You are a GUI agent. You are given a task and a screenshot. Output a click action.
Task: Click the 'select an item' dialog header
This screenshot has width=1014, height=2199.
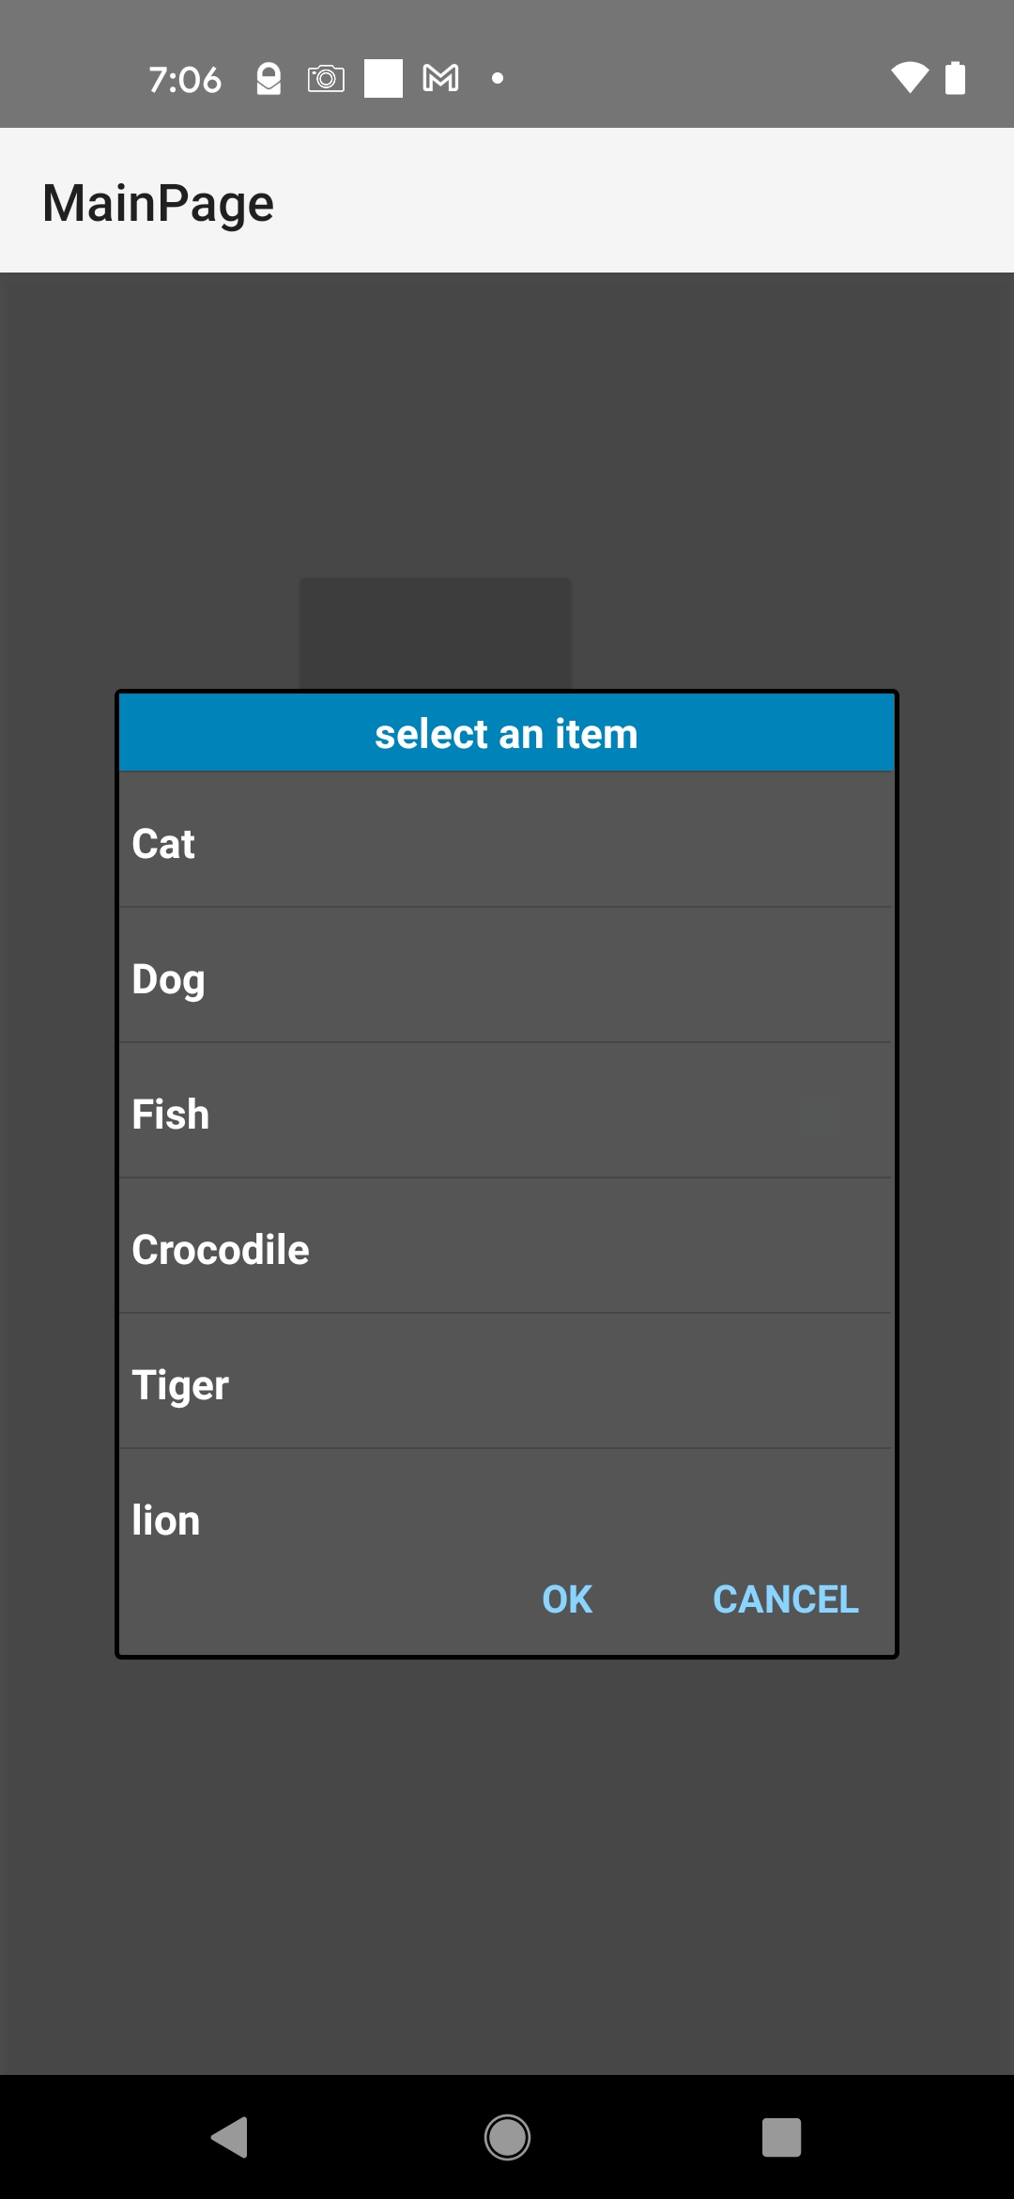tap(506, 733)
